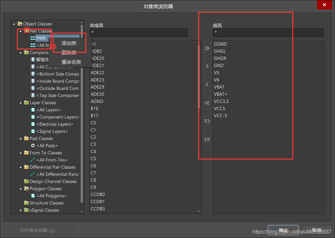Click the Differential Pair Classes folder icon
Viewport: 335px width, 238px height.
[x=26, y=167]
